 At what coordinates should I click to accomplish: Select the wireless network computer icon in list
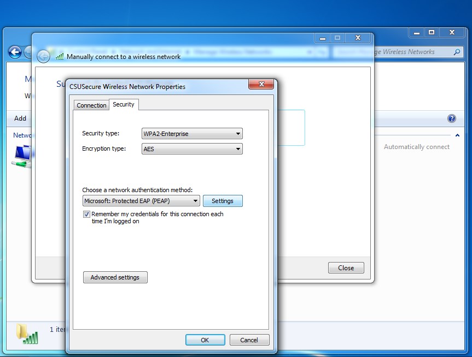[x=22, y=156]
